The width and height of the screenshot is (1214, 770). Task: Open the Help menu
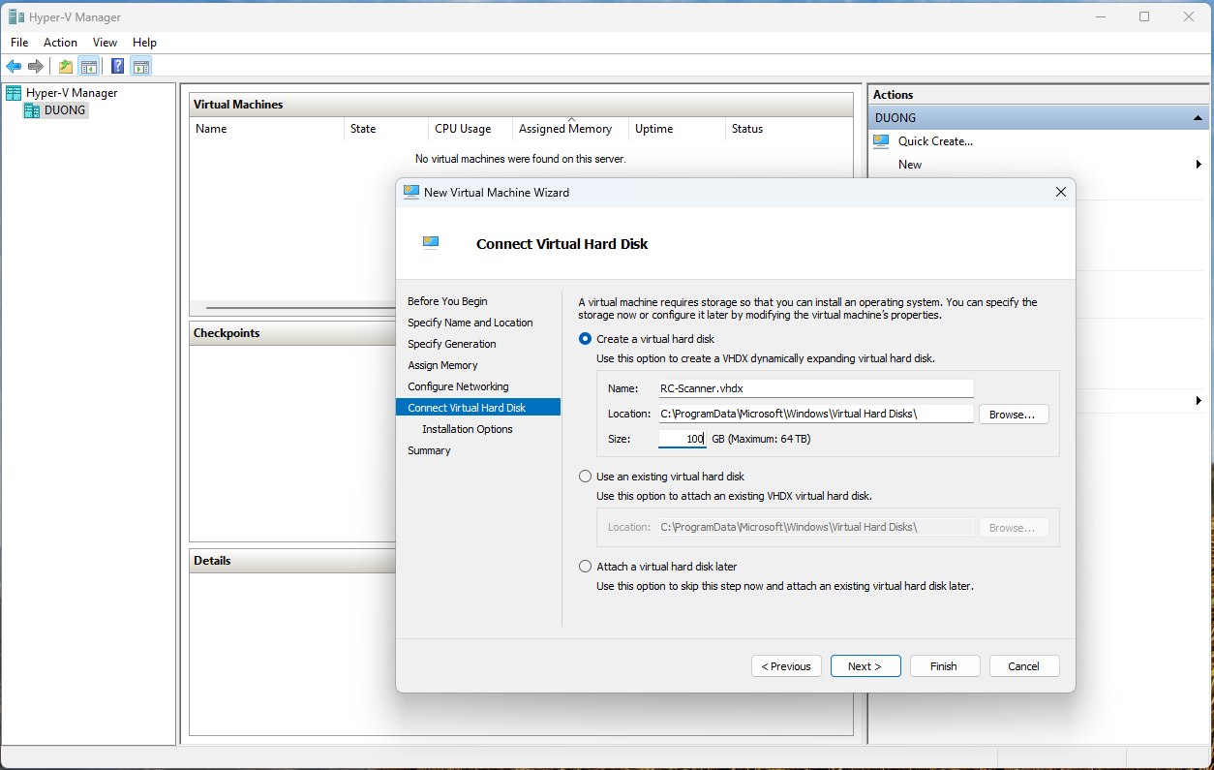point(144,43)
